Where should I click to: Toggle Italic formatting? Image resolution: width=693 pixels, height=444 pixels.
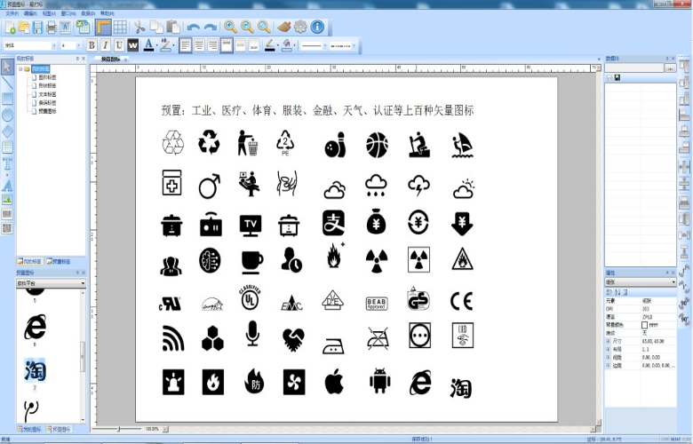tap(105, 45)
